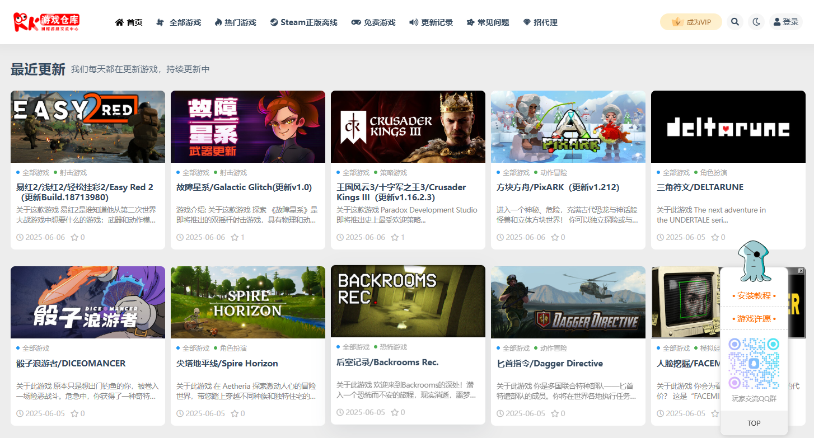This screenshot has height=438, width=814.
Task: Click the 登录 login button
Action: (786, 22)
